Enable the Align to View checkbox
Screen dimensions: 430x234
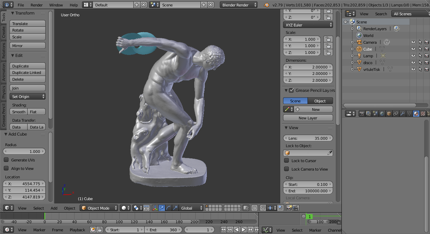6,168
